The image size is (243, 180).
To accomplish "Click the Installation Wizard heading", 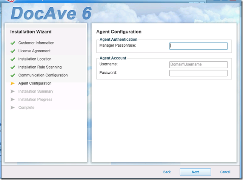I will click(x=31, y=32).
